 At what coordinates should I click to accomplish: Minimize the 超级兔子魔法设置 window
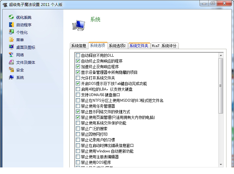(204, 3)
